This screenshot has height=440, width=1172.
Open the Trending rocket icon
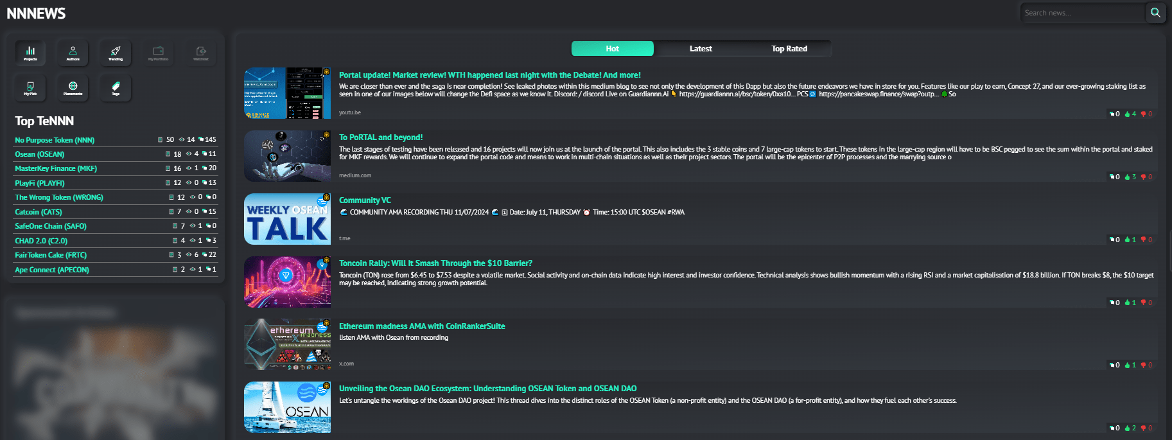coord(116,52)
